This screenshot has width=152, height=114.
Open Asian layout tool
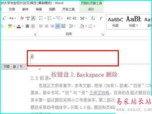[x=82, y=18]
